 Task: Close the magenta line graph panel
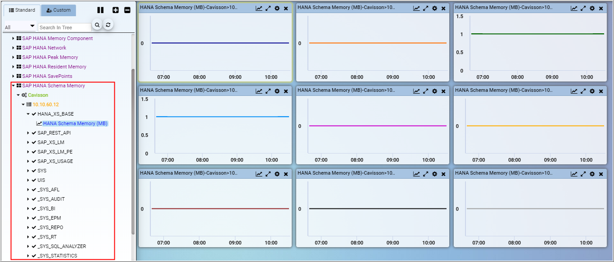tap(443, 91)
